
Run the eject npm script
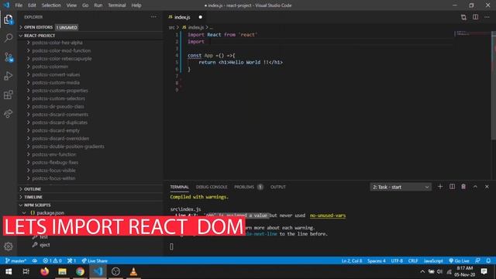[45, 245]
